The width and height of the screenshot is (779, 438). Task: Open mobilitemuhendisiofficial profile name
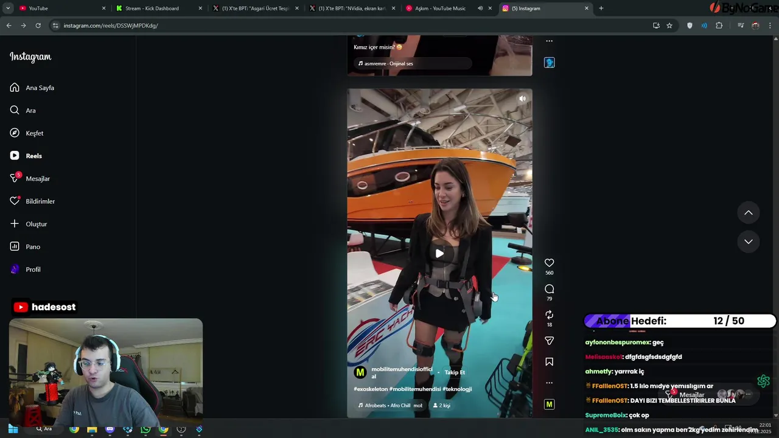pyautogui.click(x=402, y=372)
